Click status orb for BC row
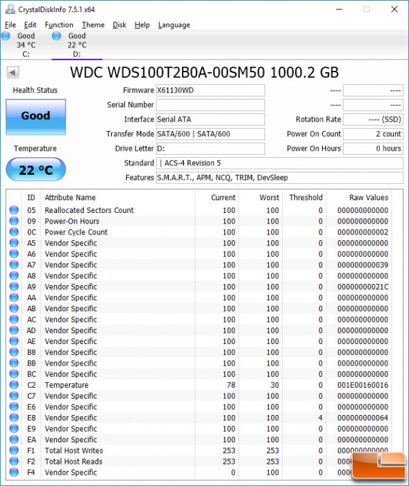 [x=14, y=374]
